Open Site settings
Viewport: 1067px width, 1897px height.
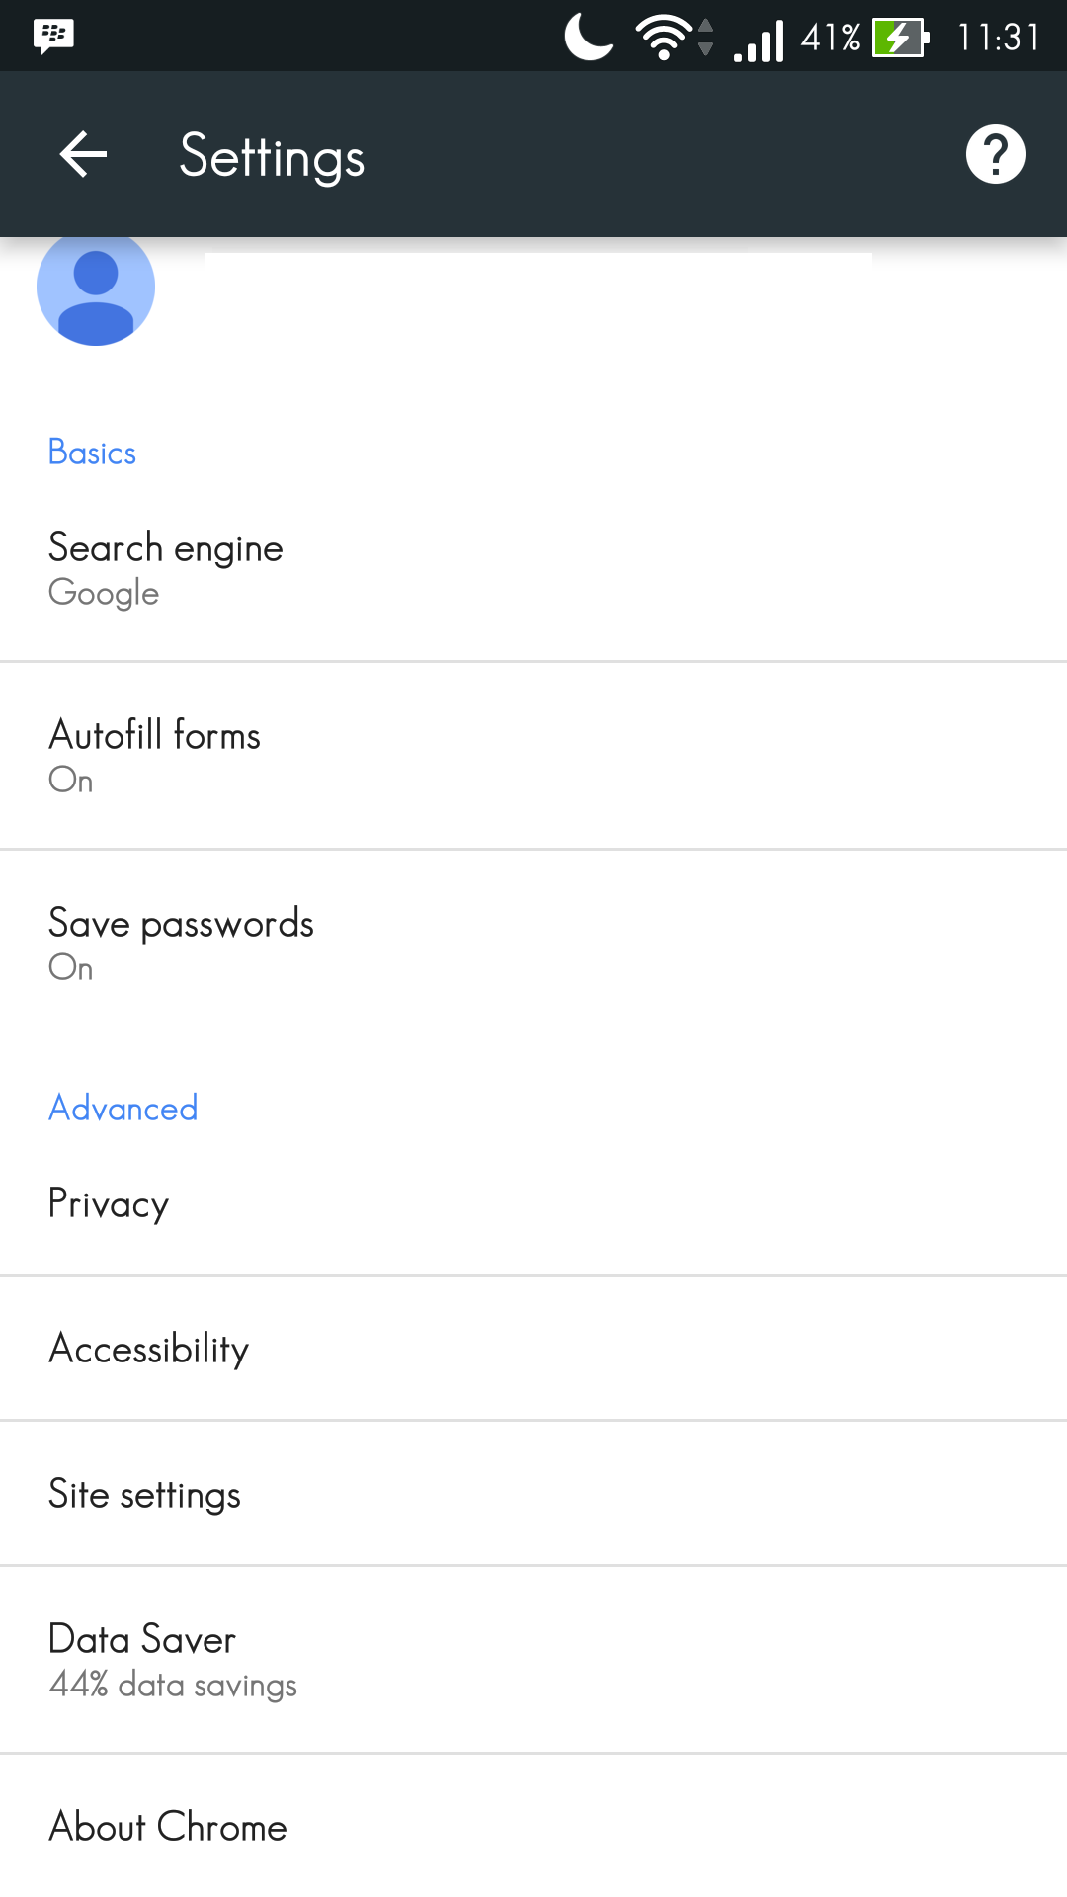point(533,1494)
